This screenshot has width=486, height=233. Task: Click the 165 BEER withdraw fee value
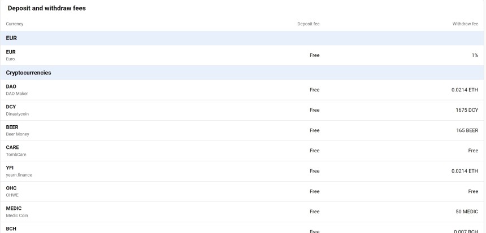pos(466,130)
